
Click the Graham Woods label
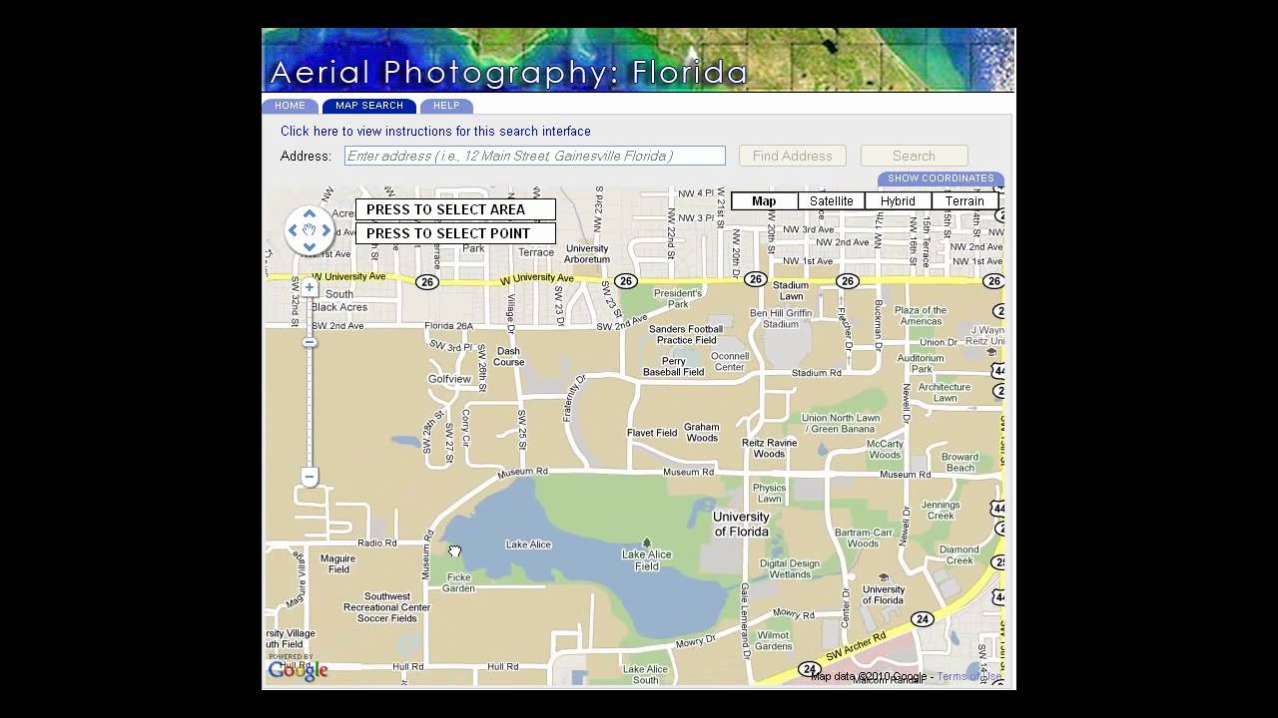point(702,432)
